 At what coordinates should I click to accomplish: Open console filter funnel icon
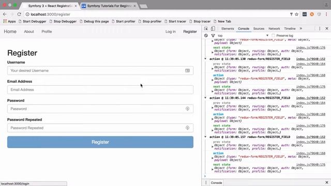coord(213,36)
